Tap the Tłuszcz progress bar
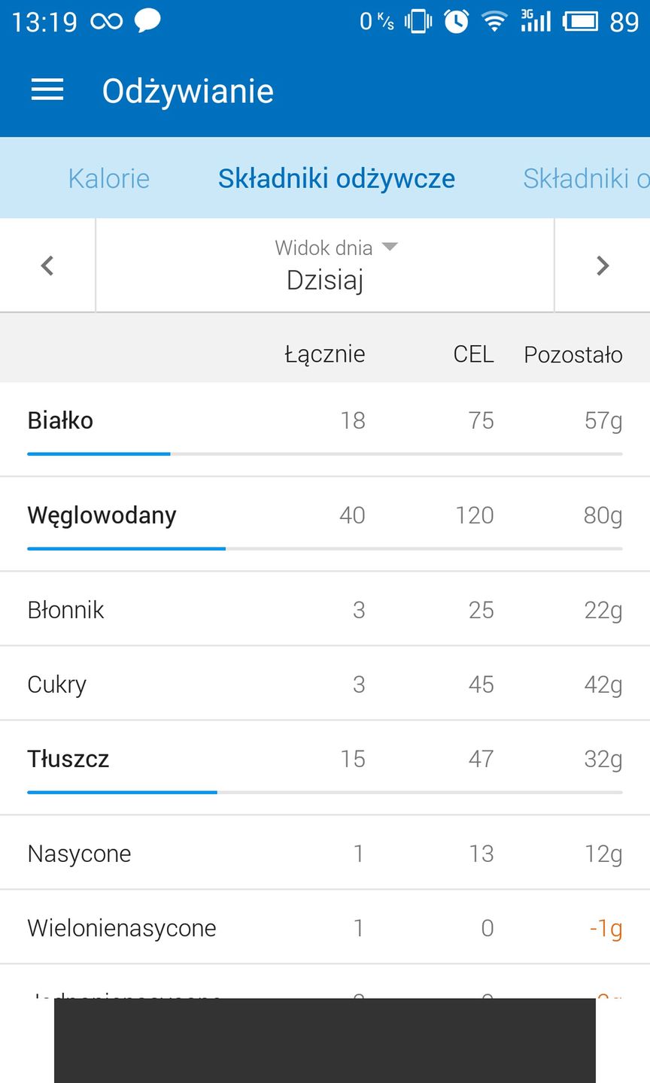Screen dimensions: 650x1083 (325, 793)
